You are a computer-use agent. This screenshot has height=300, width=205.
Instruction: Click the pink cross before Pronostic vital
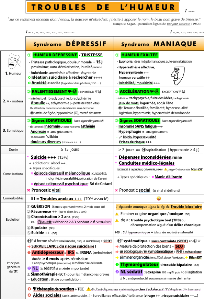28,190
